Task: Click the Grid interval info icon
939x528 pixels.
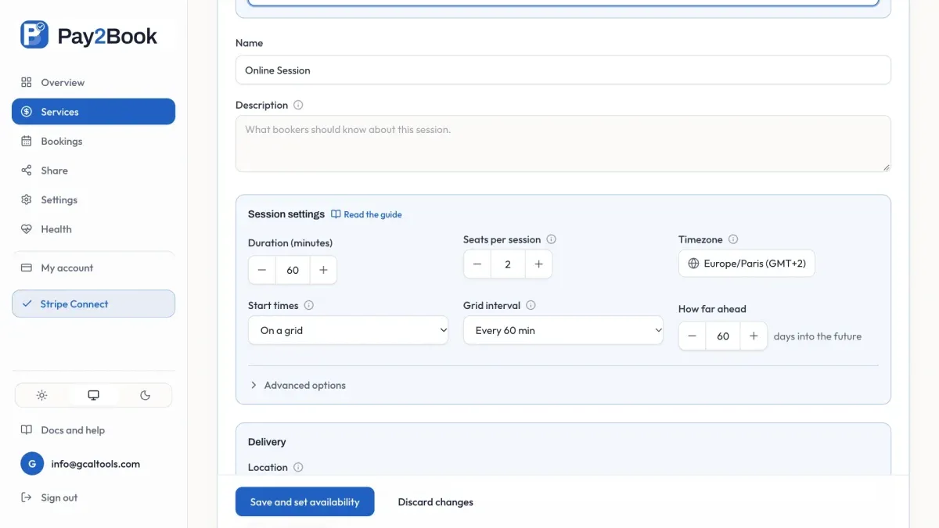Action: 531,305
